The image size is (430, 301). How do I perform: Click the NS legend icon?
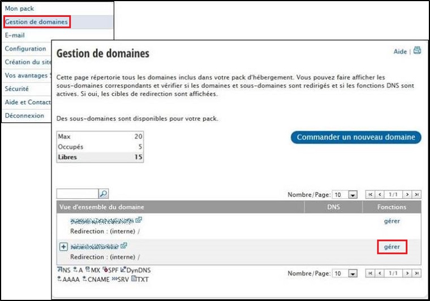pos(59,269)
